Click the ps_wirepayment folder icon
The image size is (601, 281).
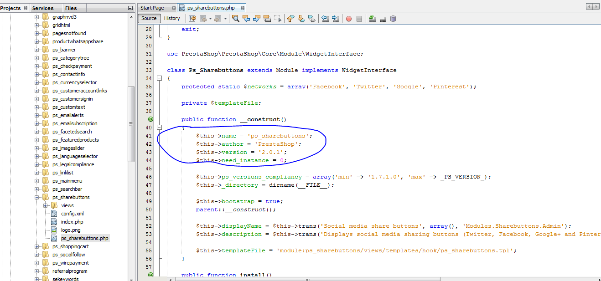(x=46, y=263)
